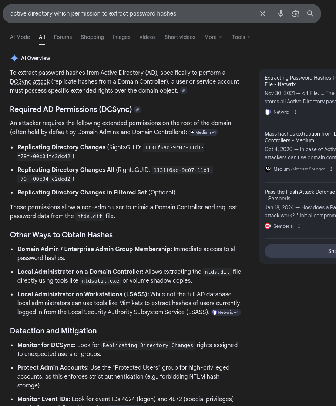Switch to Forums tab

coord(63,37)
